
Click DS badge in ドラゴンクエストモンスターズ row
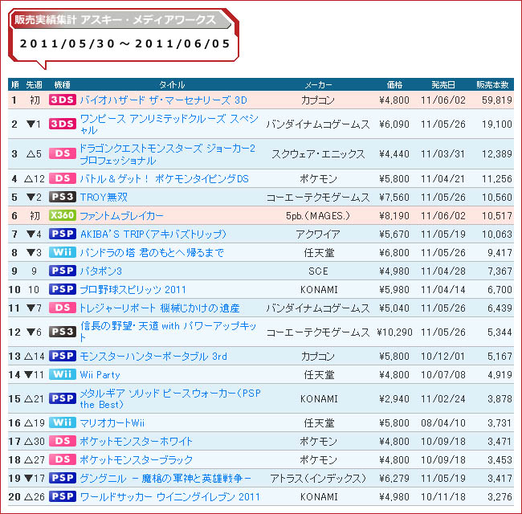point(63,153)
